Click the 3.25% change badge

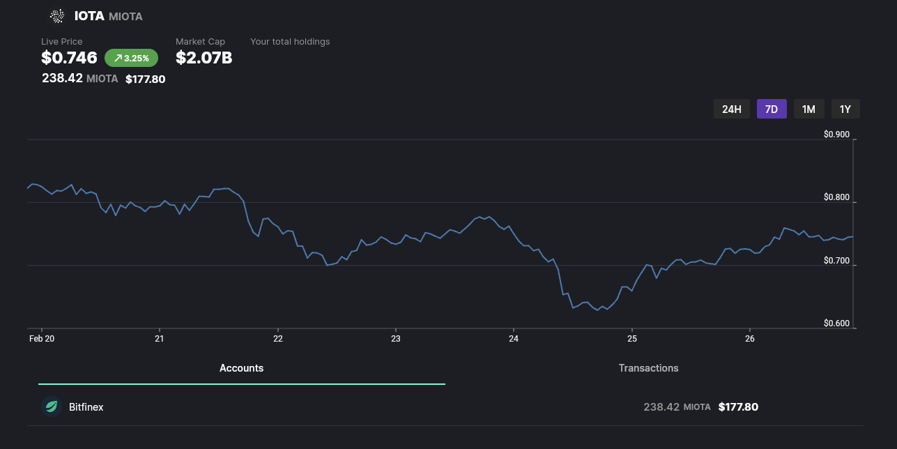131,58
